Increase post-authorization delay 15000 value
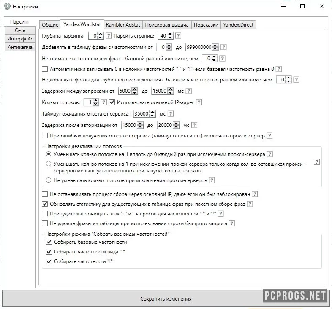This screenshot has width=332, height=309. [x=140, y=124]
